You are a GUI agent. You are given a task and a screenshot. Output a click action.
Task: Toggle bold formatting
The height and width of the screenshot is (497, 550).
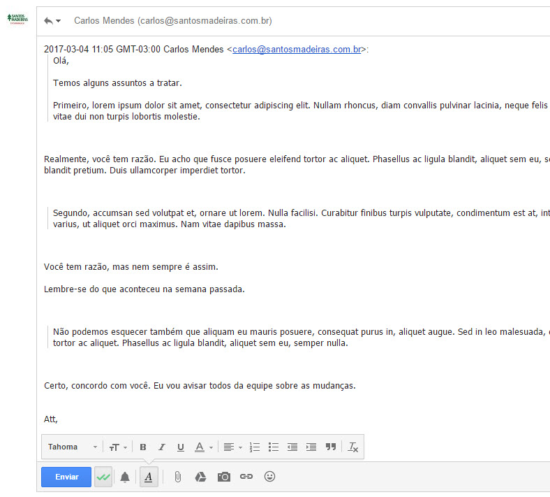pyautogui.click(x=143, y=447)
